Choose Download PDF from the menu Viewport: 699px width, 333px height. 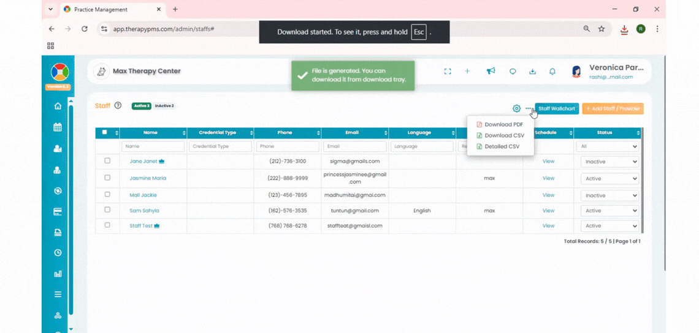(x=500, y=125)
